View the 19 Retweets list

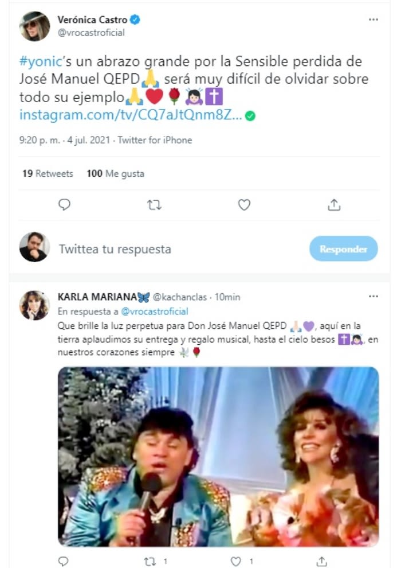[x=48, y=173]
